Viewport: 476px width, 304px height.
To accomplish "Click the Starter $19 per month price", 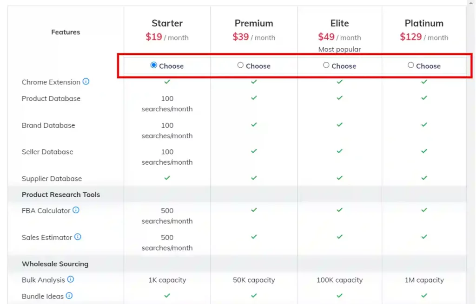I will click(167, 37).
